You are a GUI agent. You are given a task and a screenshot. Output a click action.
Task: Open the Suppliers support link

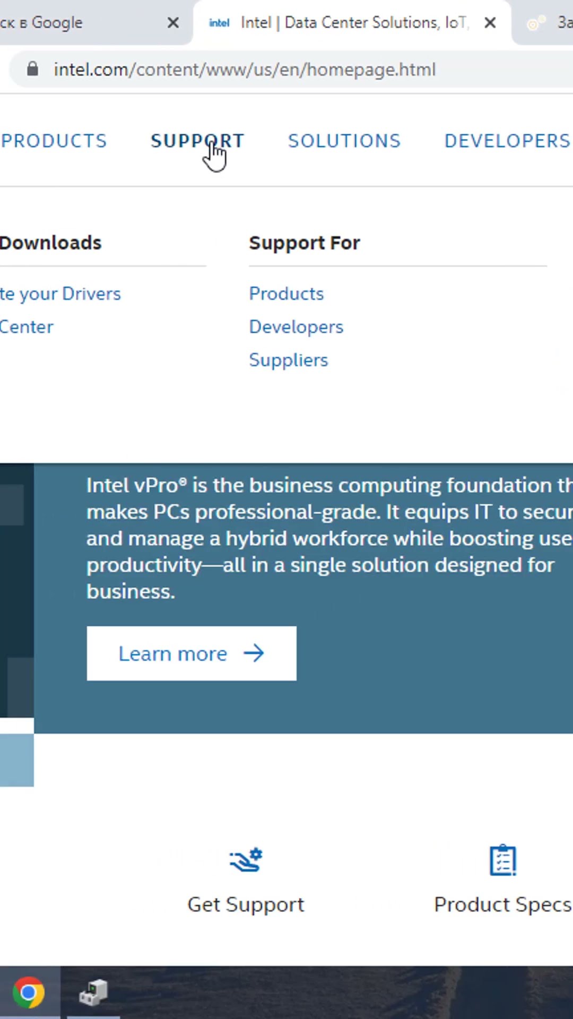click(x=289, y=360)
